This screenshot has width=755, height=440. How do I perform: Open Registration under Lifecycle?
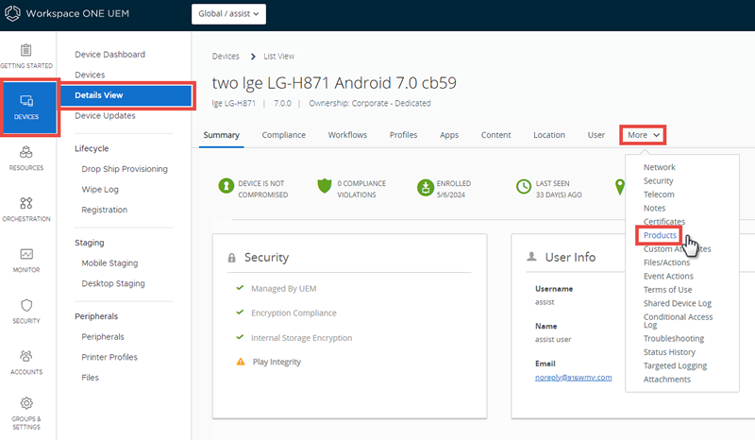105,211
